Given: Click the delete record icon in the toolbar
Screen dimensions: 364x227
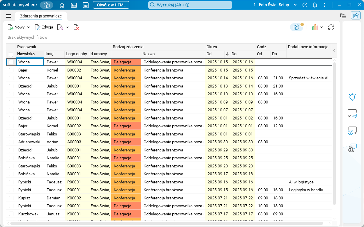Looking at the screenshot, I should click(76, 27).
